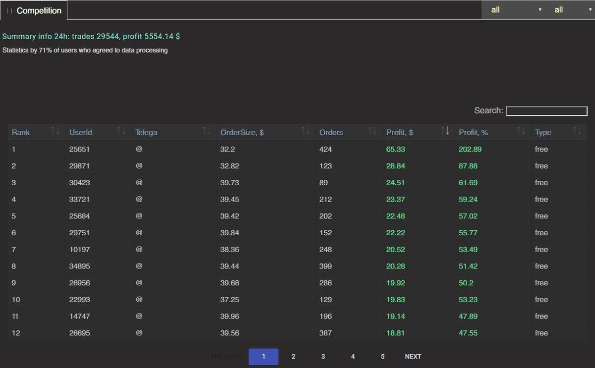The image size is (595, 368).
Task: Click UserId 33721 cell
Action: [x=79, y=199]
